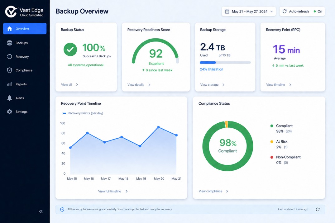
Task: Click the yellow At Risk donut segment
Action: tap(227, 124)
